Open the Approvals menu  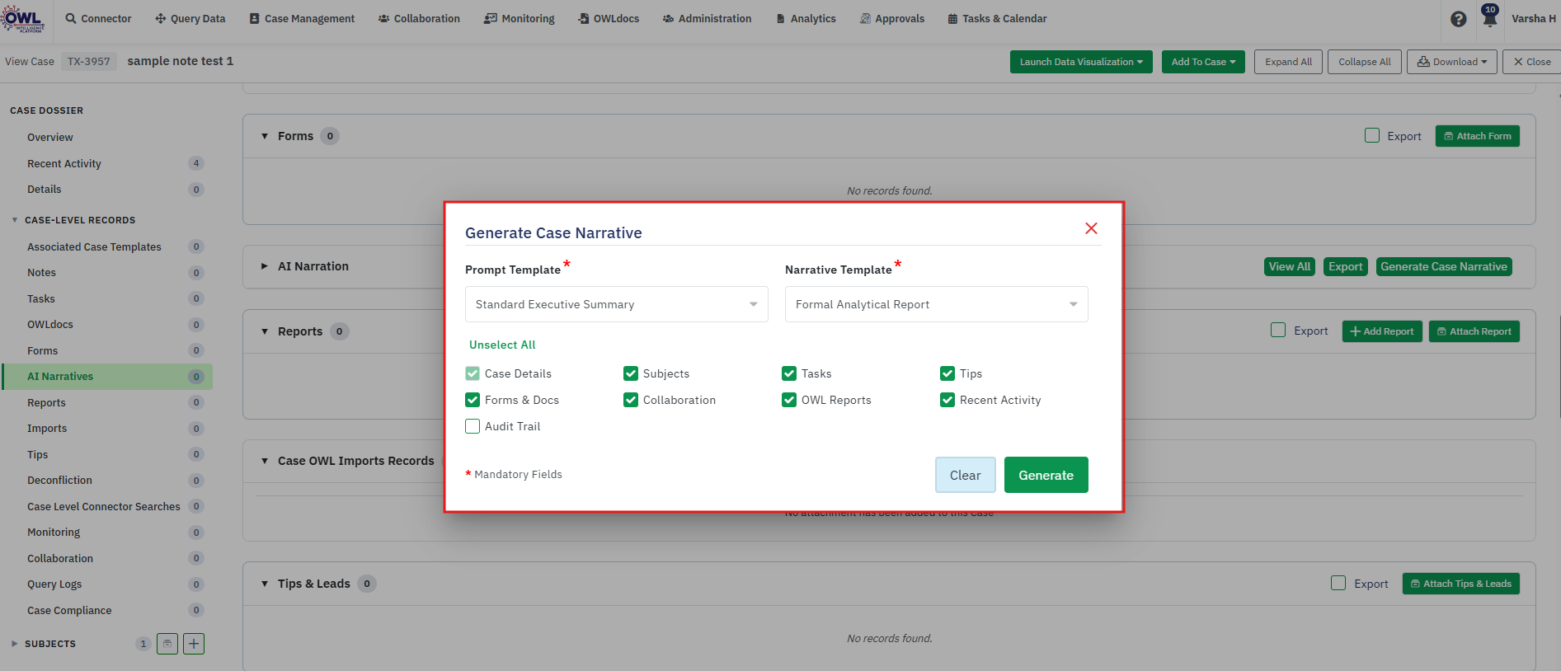pyautogui.click(x=892, y=18)
